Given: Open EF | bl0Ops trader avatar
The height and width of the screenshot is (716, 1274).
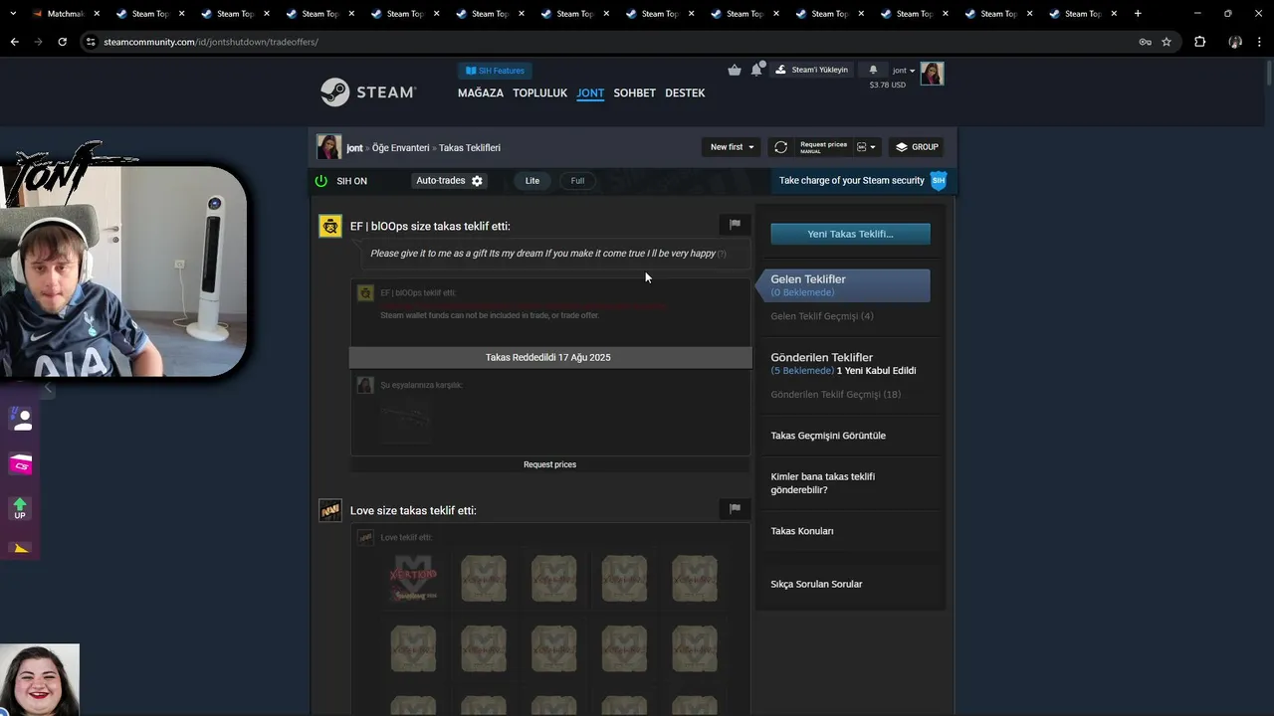Looking at the screenshot, I should point(330,226).
